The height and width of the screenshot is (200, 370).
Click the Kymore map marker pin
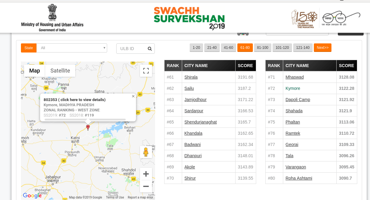pyautogui.click(x=88, y=127)
